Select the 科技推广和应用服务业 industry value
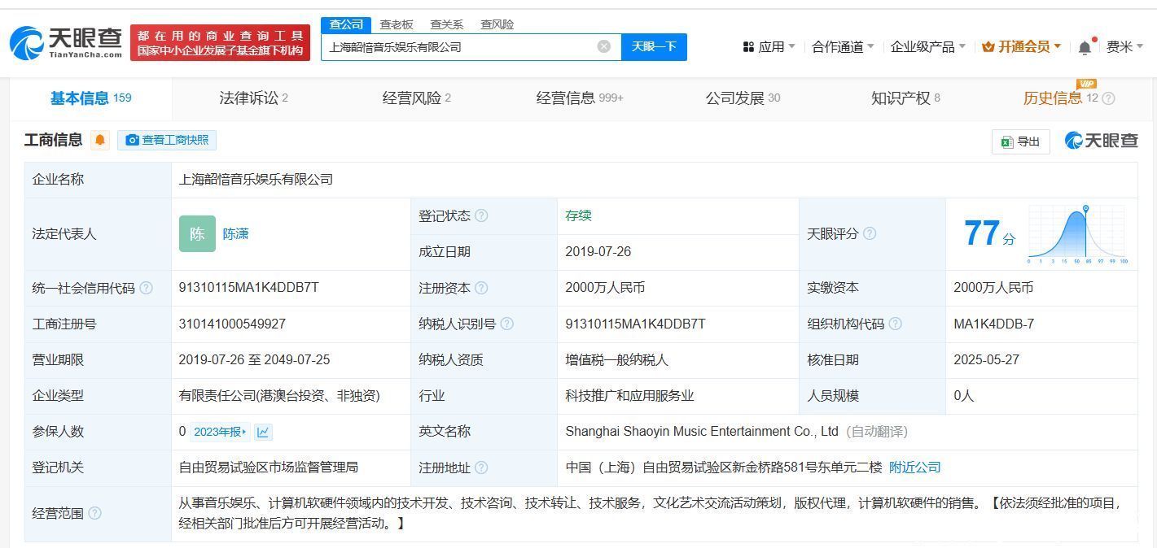The height and width of the screenshot is (548, 1157). tap(629, 395)
